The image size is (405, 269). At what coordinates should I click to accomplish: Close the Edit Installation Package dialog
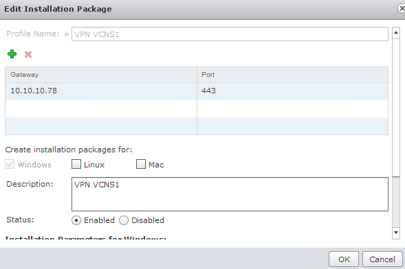401,8
